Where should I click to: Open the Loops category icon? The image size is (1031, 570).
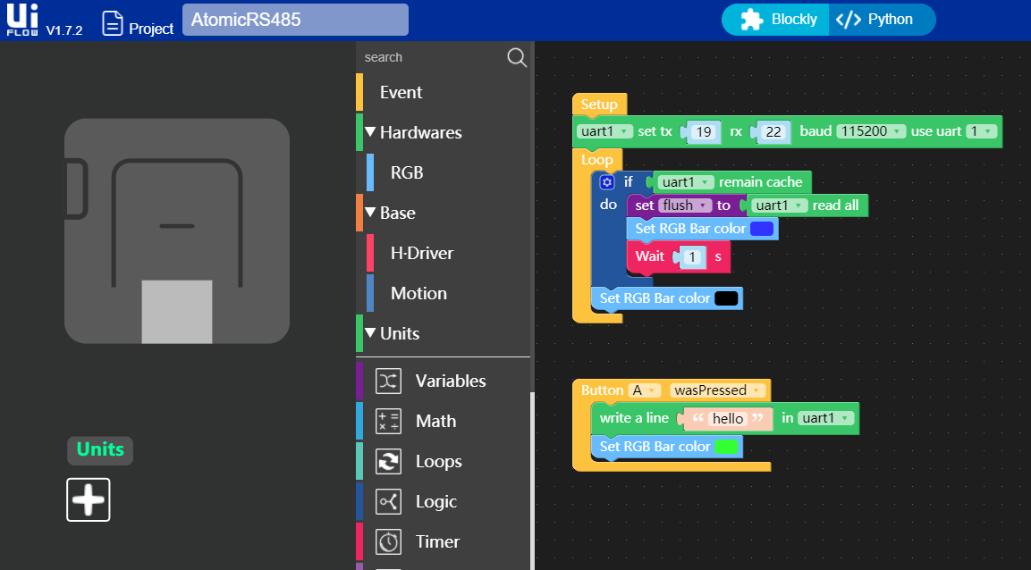(388, 462)
